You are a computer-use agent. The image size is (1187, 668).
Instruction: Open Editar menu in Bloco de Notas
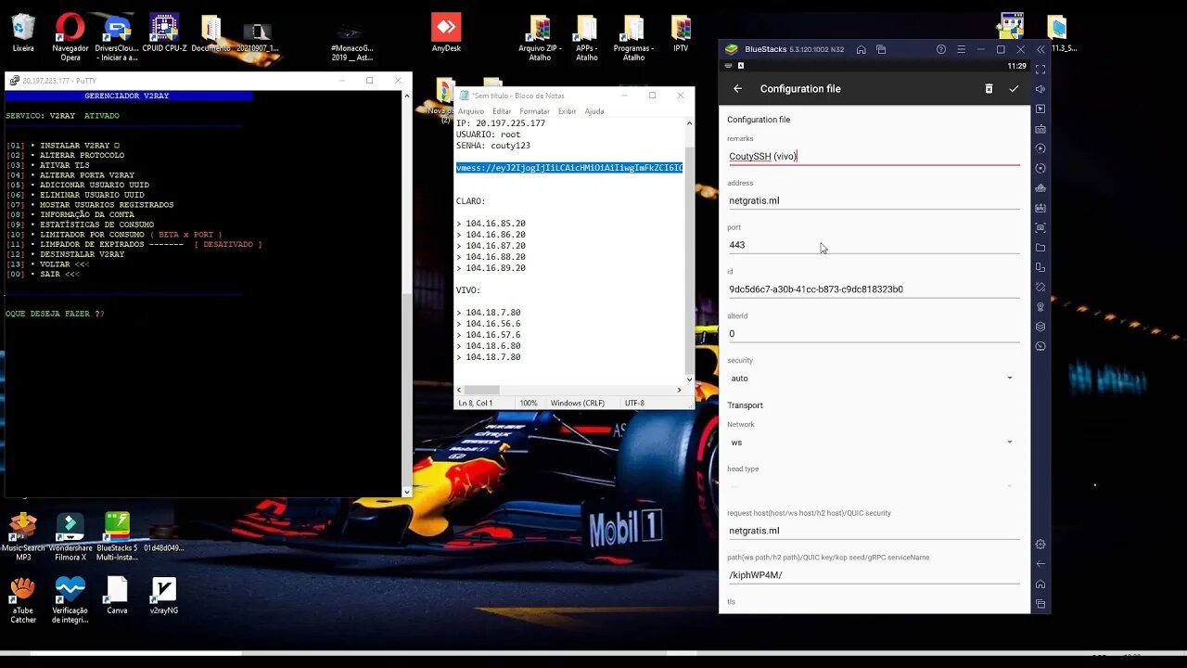tap(502, 111)
